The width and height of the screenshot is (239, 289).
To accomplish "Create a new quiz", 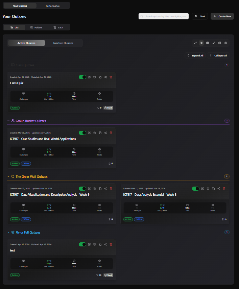I will click(222, 16).
